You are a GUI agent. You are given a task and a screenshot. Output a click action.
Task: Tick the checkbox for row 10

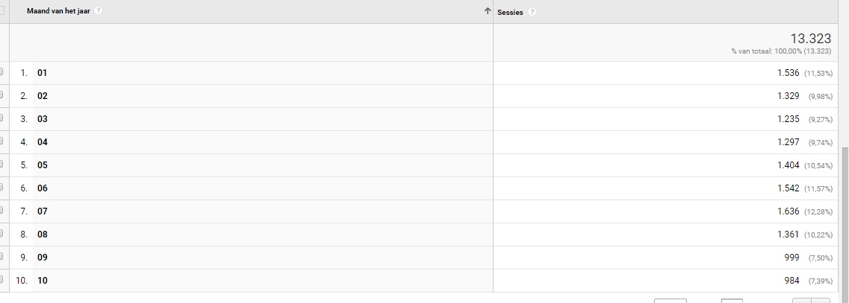pos(1,280)
